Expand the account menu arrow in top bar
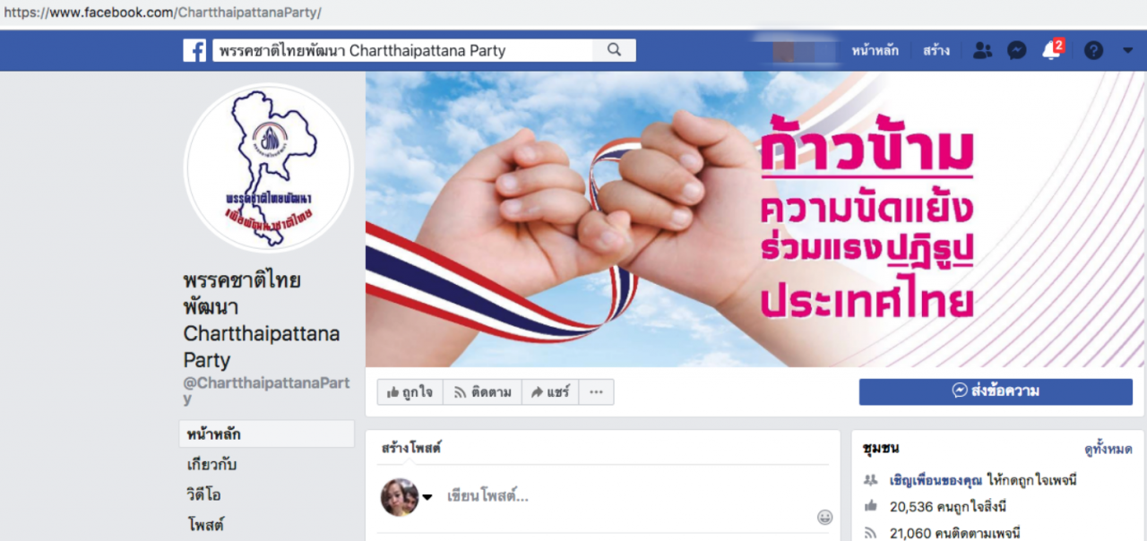1147x541 pixels. [1127, 50]
